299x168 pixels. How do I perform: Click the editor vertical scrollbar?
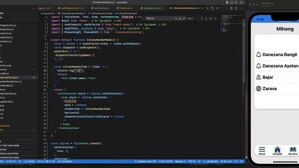click(244, 50)
